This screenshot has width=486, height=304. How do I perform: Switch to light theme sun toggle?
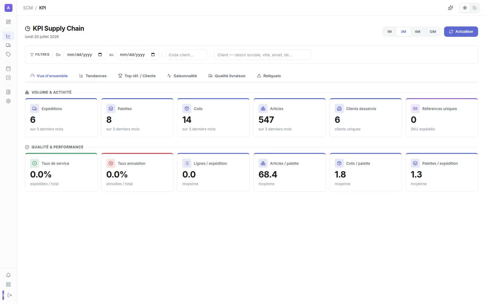click(x=465, y=8)
